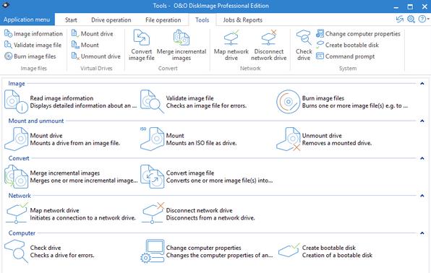Click 'Displays detailed information about an' description
This screenshot has height=273, width=431.
coord(83,105)
